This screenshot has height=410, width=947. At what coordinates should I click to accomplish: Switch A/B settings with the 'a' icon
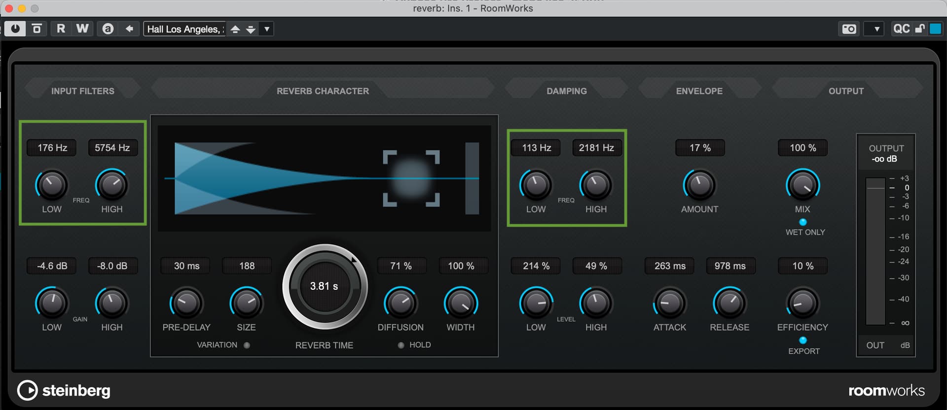point(108,29)
